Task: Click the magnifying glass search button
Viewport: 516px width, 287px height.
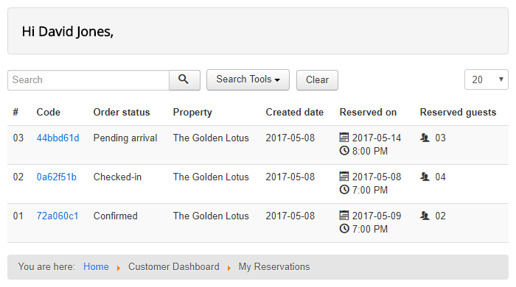Action: (x=184, y=79)
